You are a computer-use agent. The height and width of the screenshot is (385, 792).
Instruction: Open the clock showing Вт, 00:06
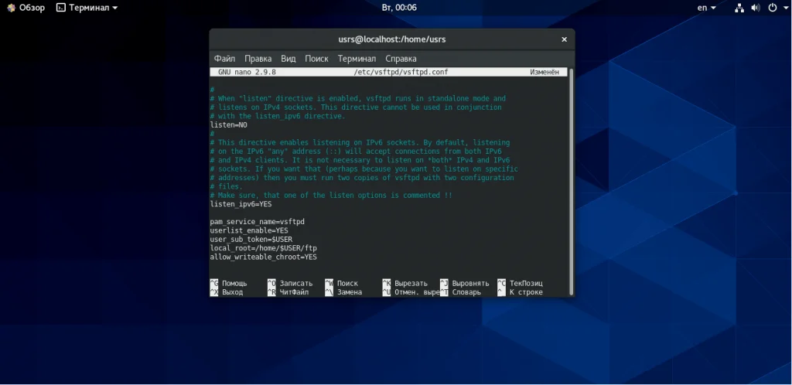[398, 8]
